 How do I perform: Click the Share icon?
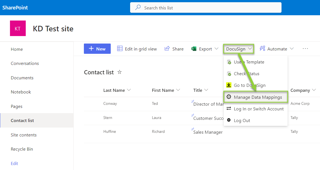tap(167, 49)
